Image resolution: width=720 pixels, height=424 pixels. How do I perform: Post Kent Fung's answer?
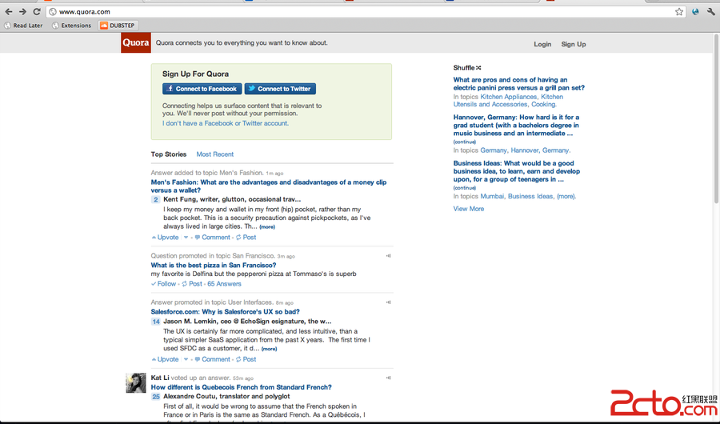point(246,238)
